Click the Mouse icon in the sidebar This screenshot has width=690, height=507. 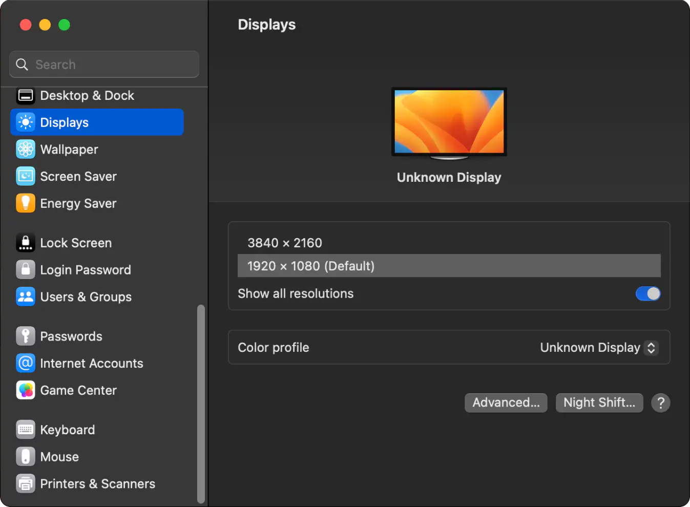point(26,456)
